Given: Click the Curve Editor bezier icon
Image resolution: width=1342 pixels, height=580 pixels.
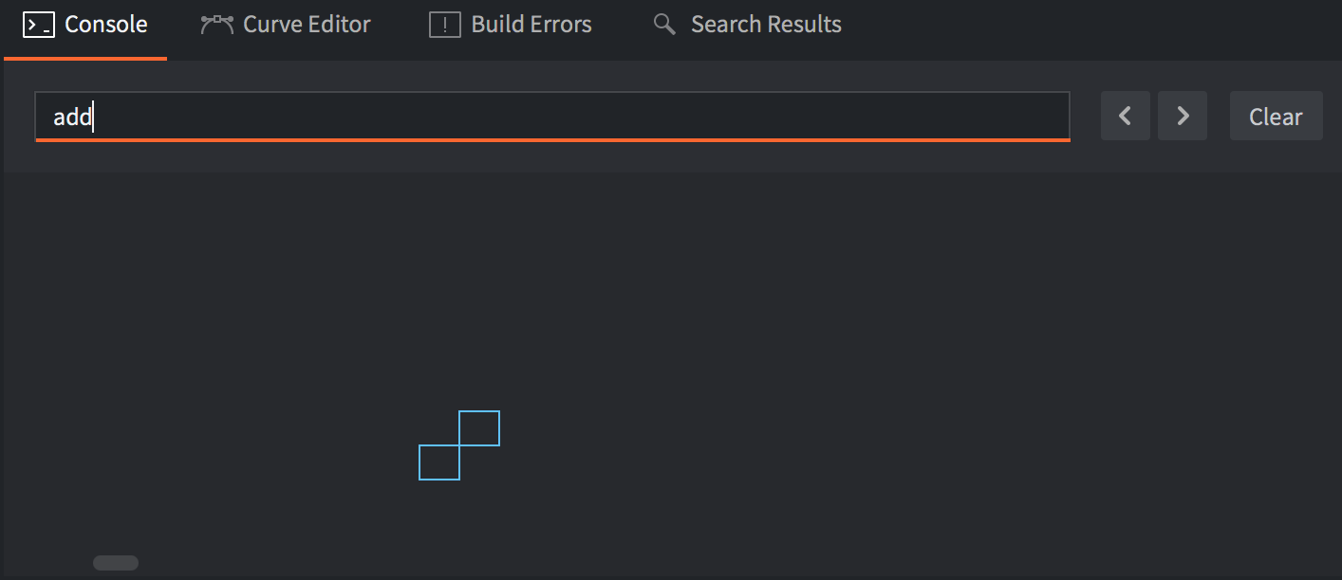Looking at the screenshot, I should [216, 25].
